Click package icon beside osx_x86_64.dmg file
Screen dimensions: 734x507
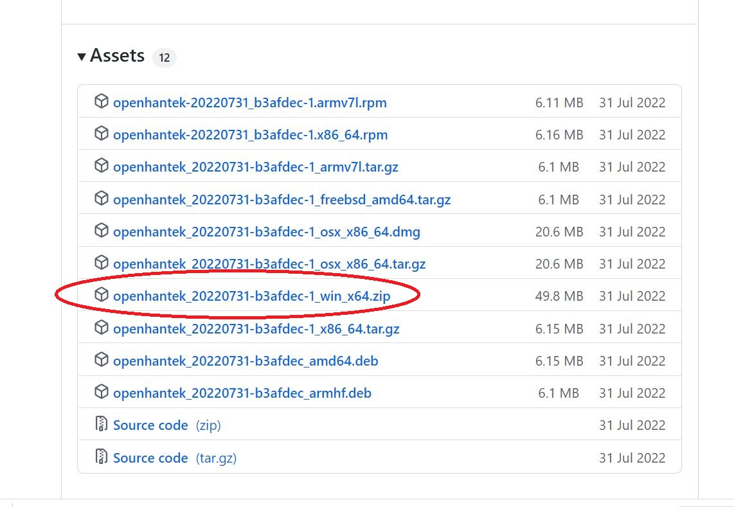(101, 231)
